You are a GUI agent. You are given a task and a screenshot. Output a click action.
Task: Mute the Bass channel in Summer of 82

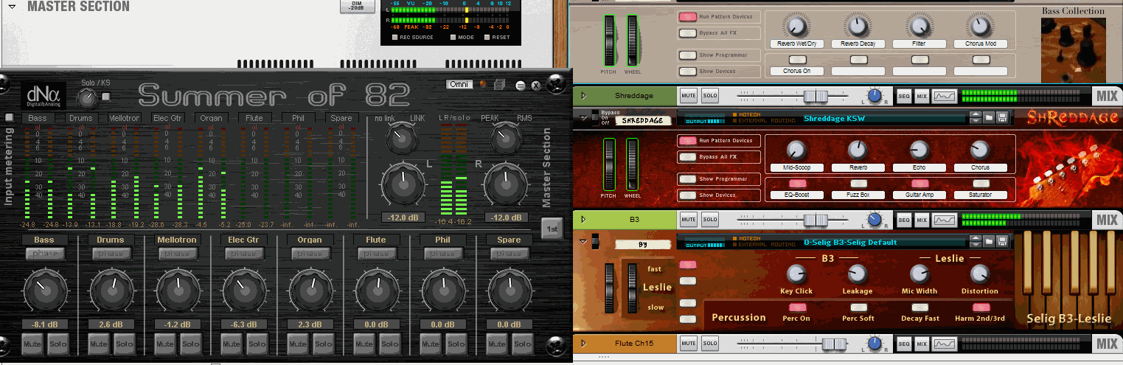(32, 344)
